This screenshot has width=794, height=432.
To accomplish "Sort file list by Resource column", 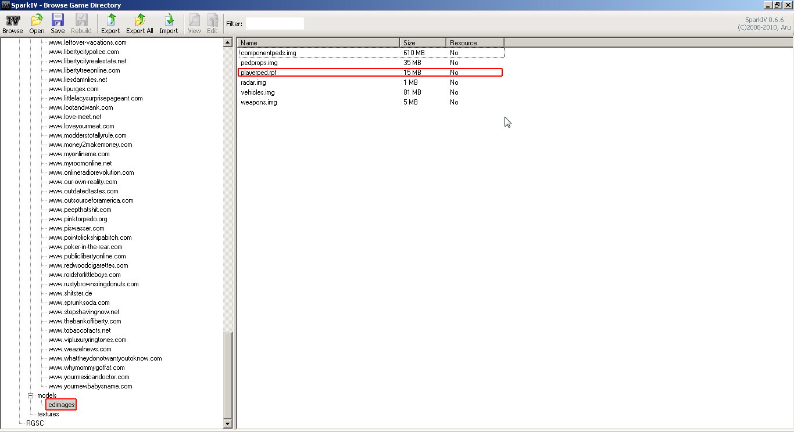I will pos(475,43).
